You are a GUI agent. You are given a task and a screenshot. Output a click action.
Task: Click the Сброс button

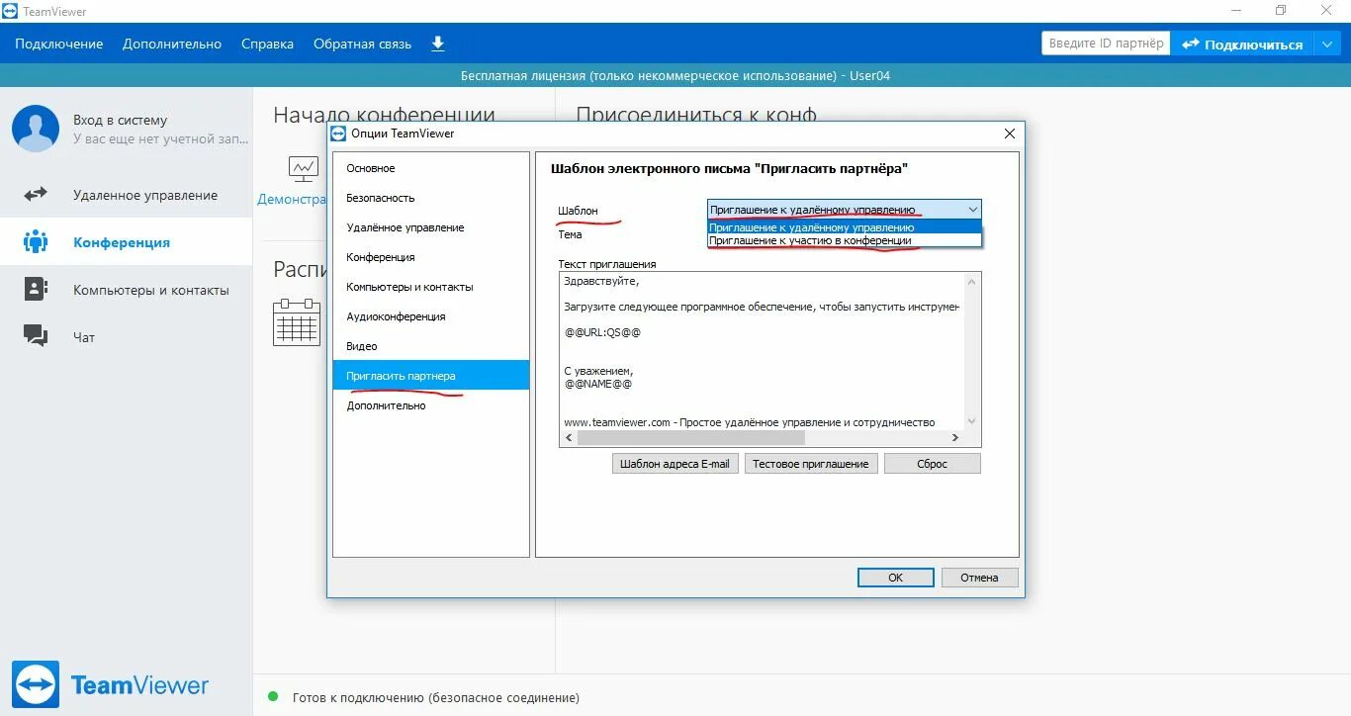[933, 464]
